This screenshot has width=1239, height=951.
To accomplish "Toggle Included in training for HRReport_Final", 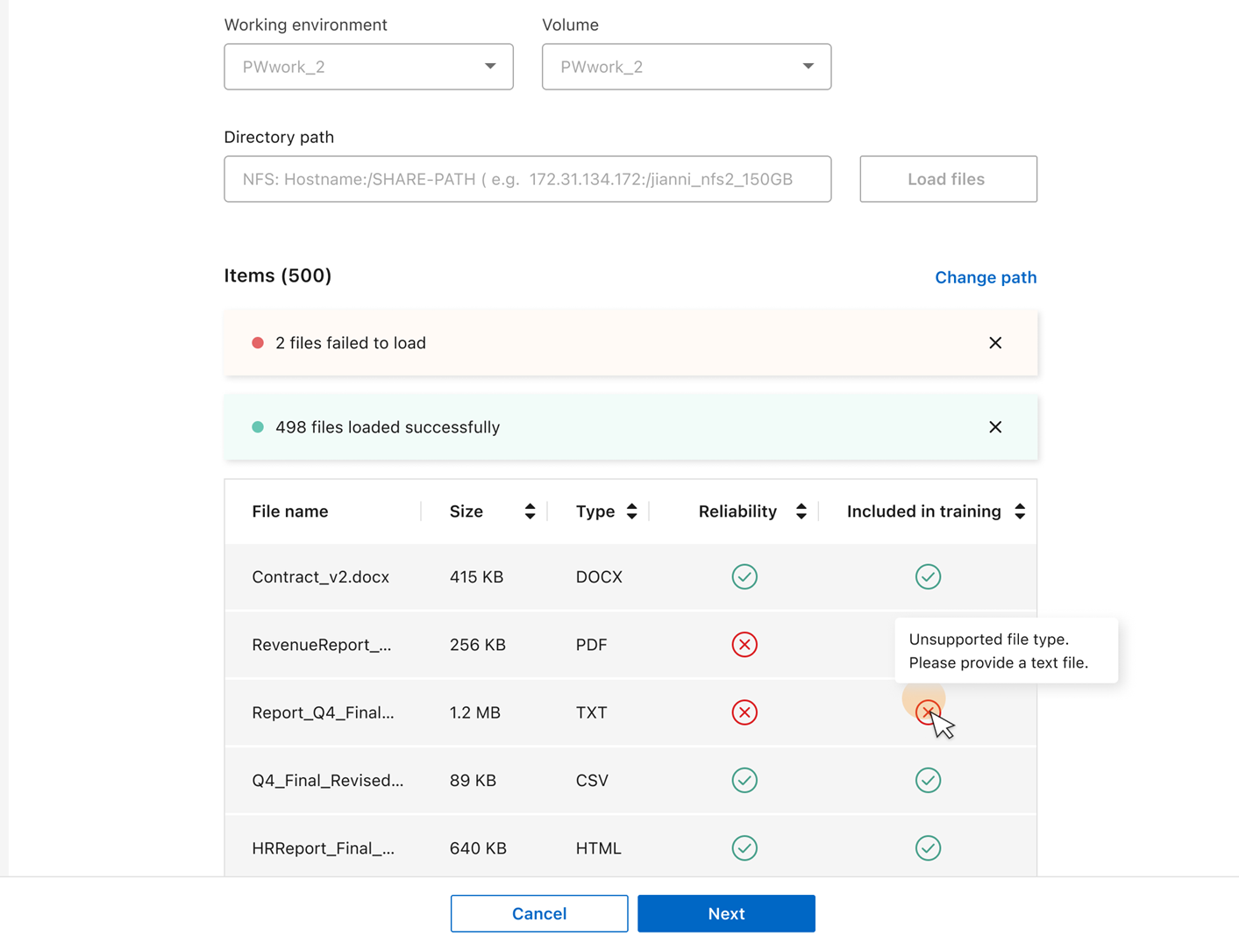I will click(x=928, y=847).
